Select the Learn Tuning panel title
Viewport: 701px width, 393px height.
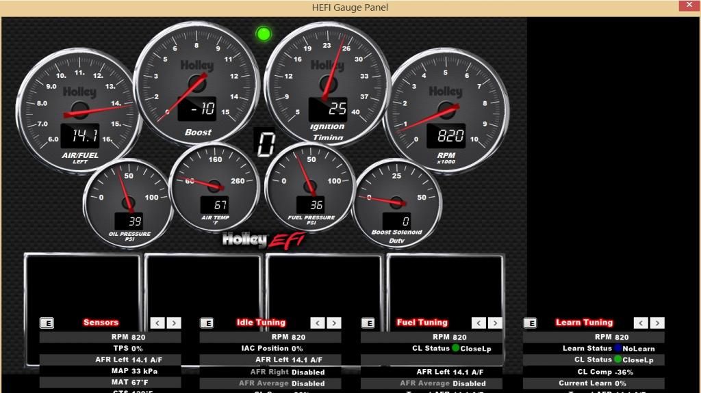click(585, 323)
